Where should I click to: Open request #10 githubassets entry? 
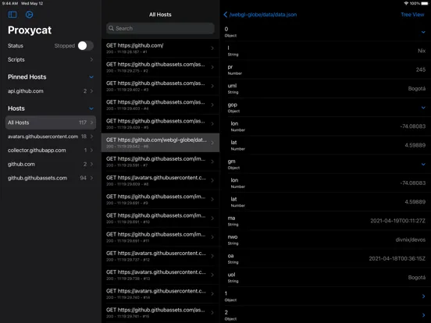pyautogui.click(x=160, y=218)
